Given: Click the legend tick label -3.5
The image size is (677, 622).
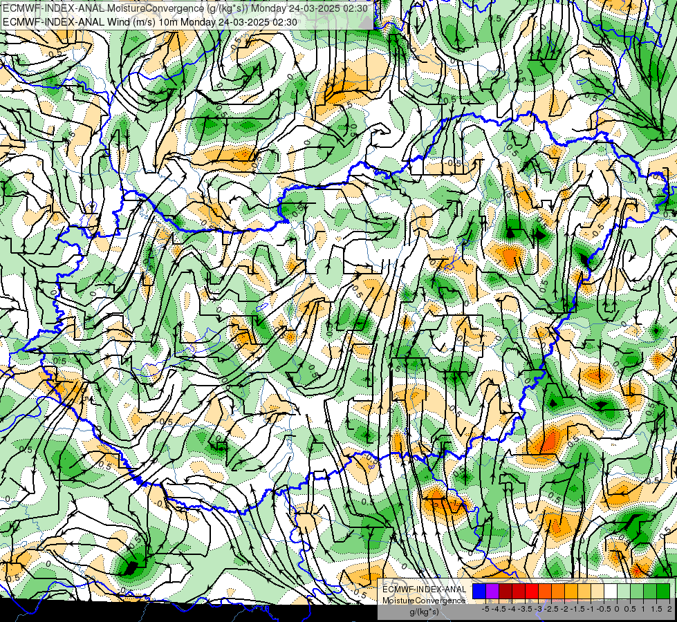Looking at the screenshot, I should click(525, 609).
